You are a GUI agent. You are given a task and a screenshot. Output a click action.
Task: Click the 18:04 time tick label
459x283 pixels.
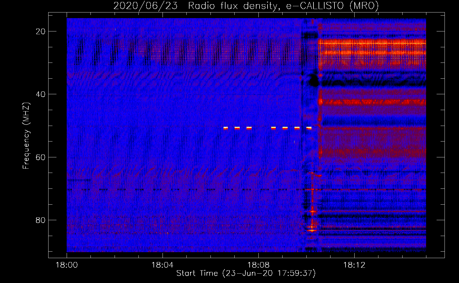162,265
